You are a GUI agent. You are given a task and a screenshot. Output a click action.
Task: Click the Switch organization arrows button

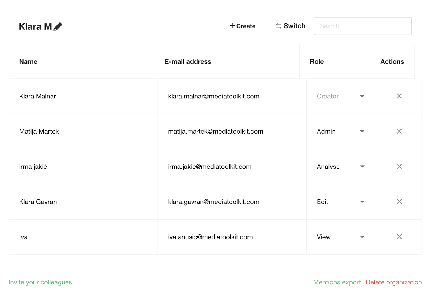coord(291,26)
